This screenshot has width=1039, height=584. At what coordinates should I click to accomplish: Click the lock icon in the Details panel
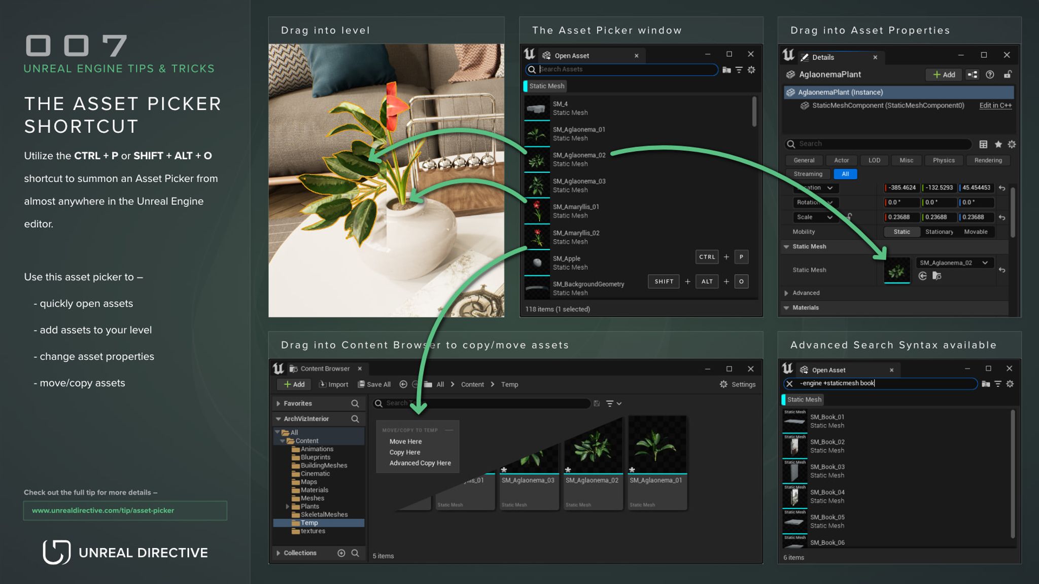tap(1008, 75)
